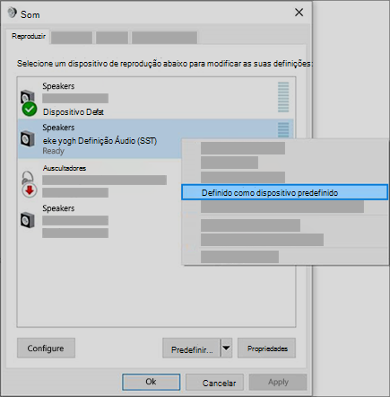Select the Auscultadores device name
This screenshot has width=390, height=397.
click(x=65, y=168)
